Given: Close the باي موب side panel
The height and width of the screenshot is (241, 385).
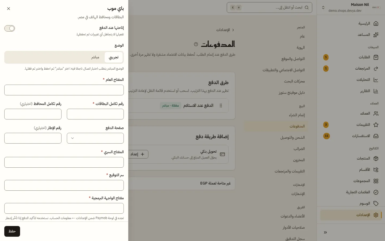Looking at the screenshot, I should [x=9, y=9].
